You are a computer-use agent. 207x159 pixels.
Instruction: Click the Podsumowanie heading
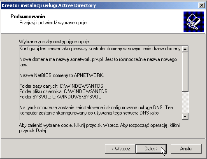28,16
